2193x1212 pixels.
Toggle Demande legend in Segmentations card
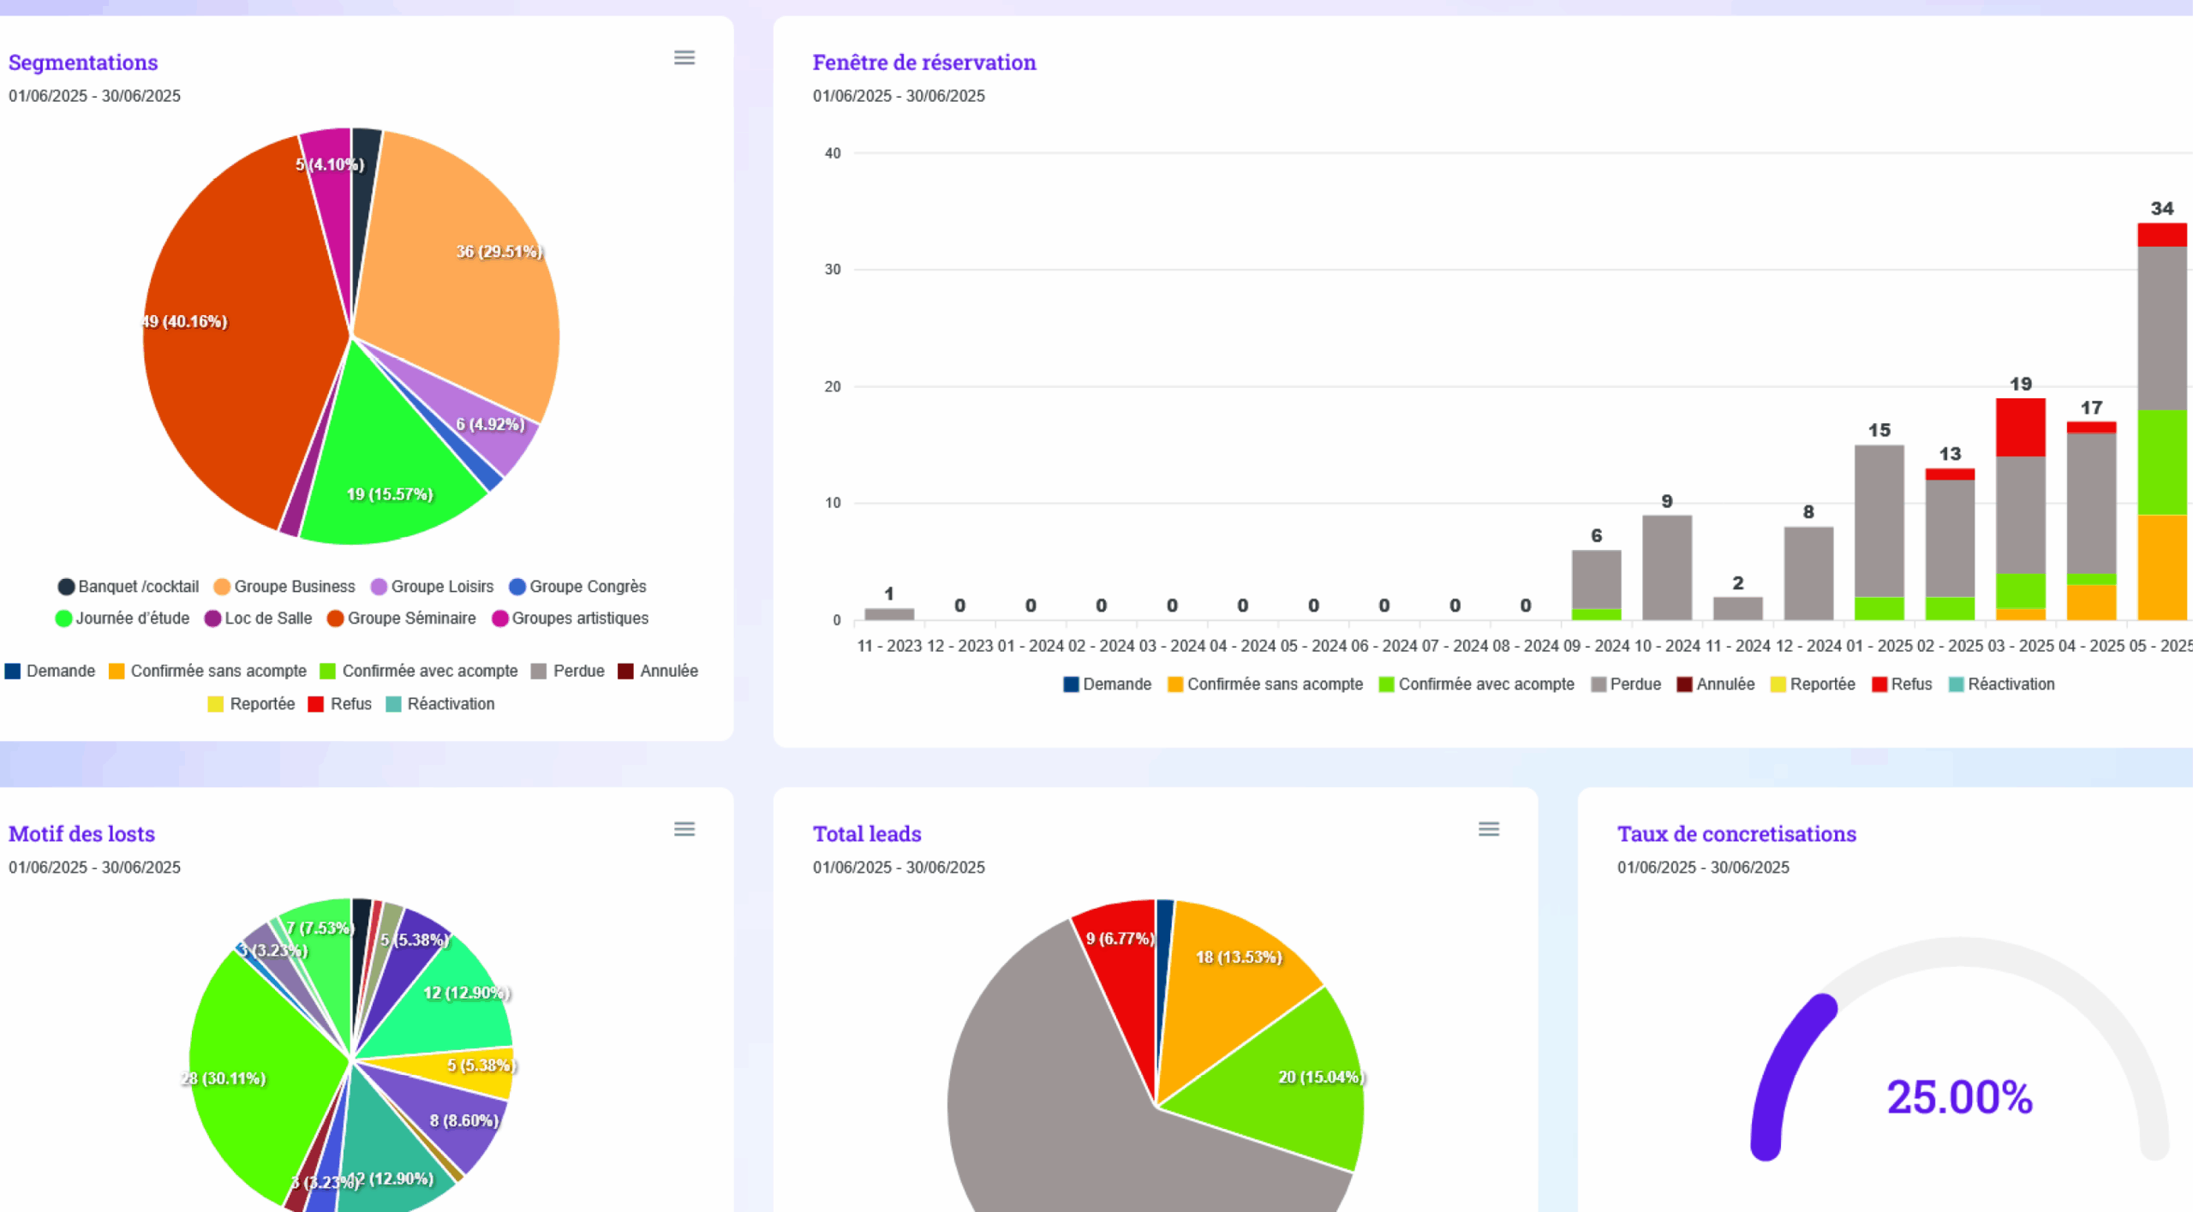tap(50, 672)
